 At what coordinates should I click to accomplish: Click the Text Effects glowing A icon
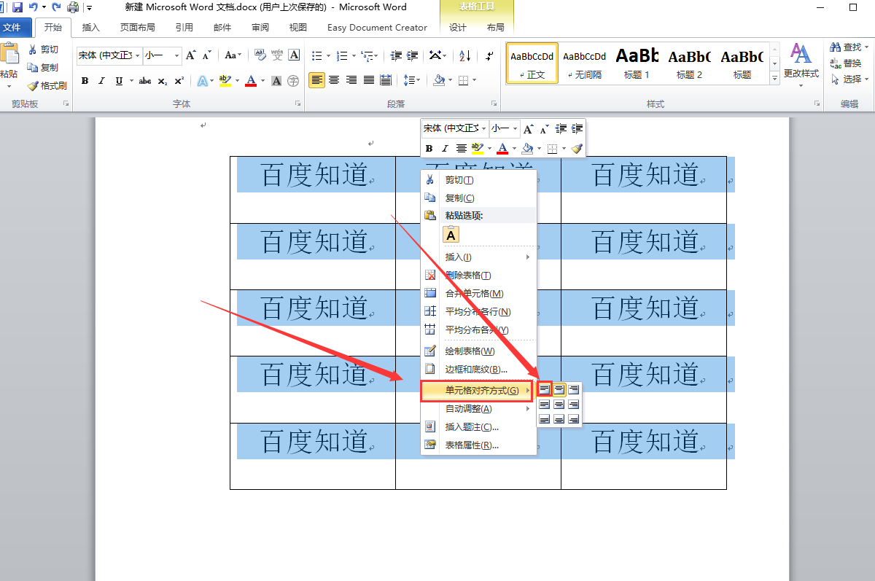pos(203,80)
